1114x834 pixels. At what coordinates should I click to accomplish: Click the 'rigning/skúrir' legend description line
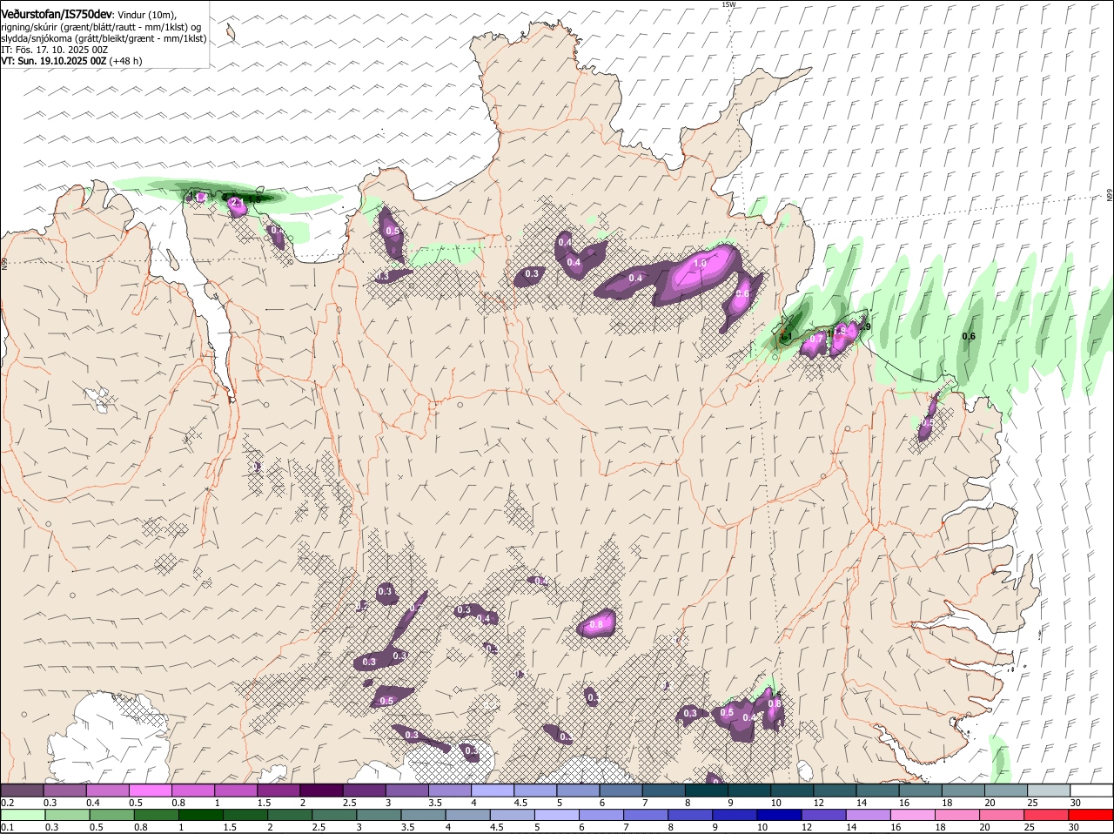pyautogui.click(x=101, y=26)
